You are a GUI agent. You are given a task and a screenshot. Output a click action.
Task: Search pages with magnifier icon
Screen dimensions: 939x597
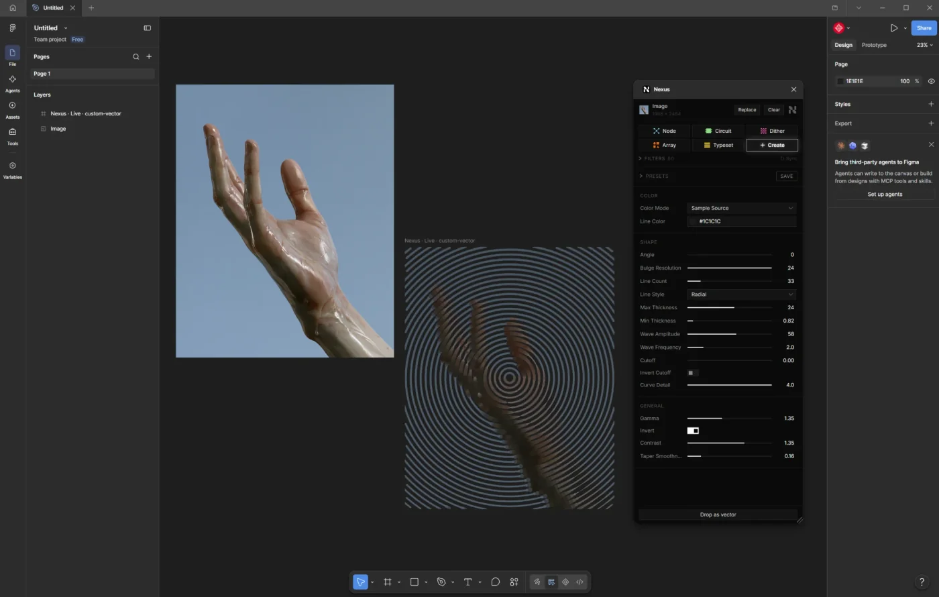pyautogui.click(x=135, y=56)
